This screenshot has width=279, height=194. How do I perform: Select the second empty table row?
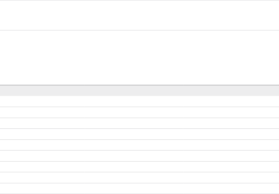pyautogui.click(x=139, y=112)
